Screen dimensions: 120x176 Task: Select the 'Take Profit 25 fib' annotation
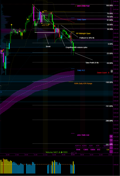(92, 63)
